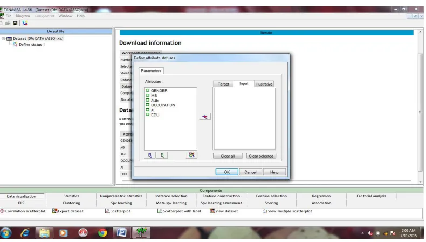
Task: Open Internet Explorer from the taskbar
Action: tap(25, 233)
